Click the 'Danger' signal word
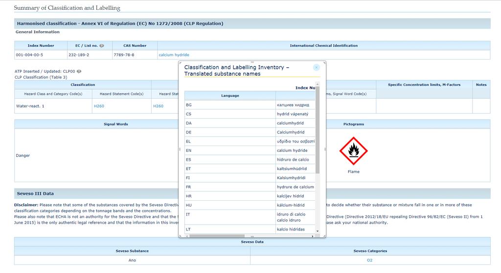Screen dimensions: 501x273 click(x=23, y=156)
